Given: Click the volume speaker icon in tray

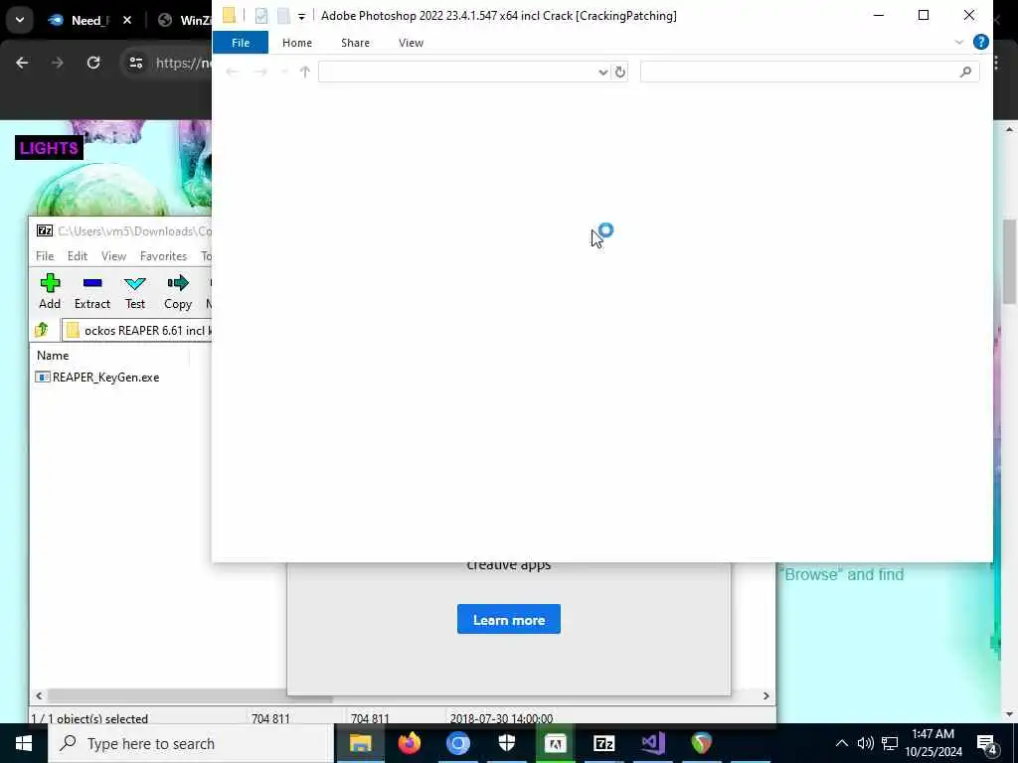Looking at the screenshot, I should [866, 743].
